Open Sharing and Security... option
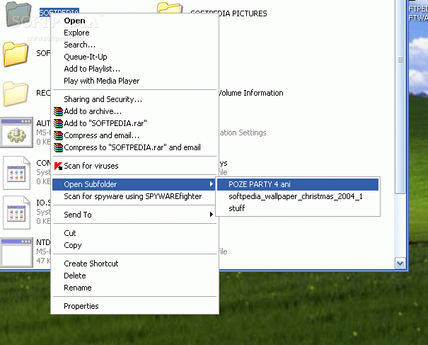Viewport: 428px width, 345px height. tap(134, 99)
